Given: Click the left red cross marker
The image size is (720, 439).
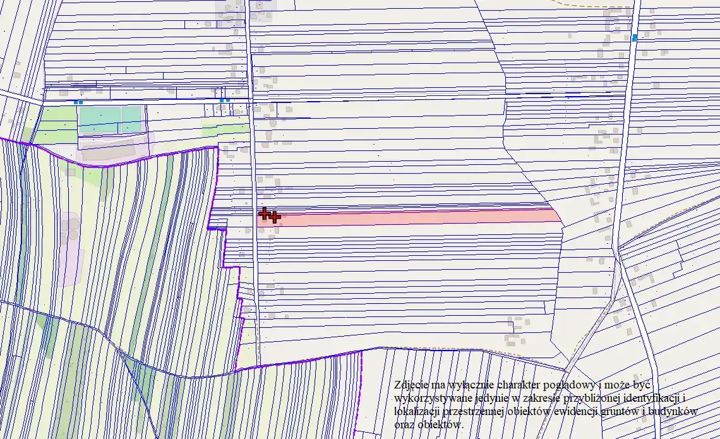Looking at the screenshot, I should 265,213.
